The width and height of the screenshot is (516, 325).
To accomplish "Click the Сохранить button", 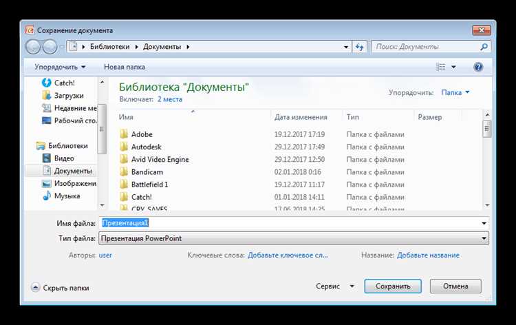I will click(393, 286).
